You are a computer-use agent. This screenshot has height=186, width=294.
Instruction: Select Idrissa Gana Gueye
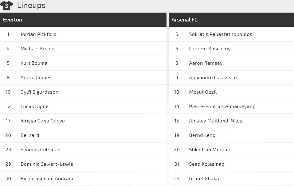point(43,121)
